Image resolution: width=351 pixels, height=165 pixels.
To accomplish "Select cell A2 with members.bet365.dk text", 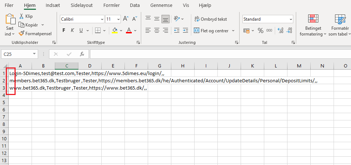I will (x=20, y=81).
